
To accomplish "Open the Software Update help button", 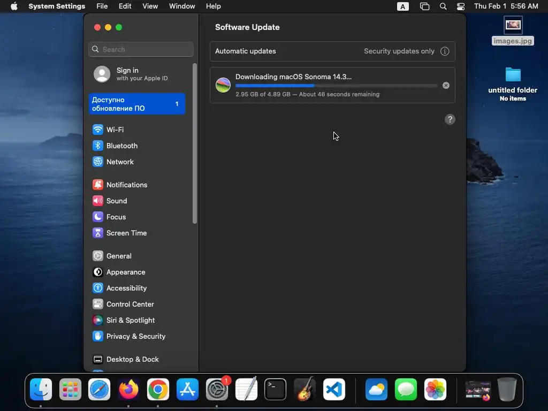I will (x=450, y=119).
